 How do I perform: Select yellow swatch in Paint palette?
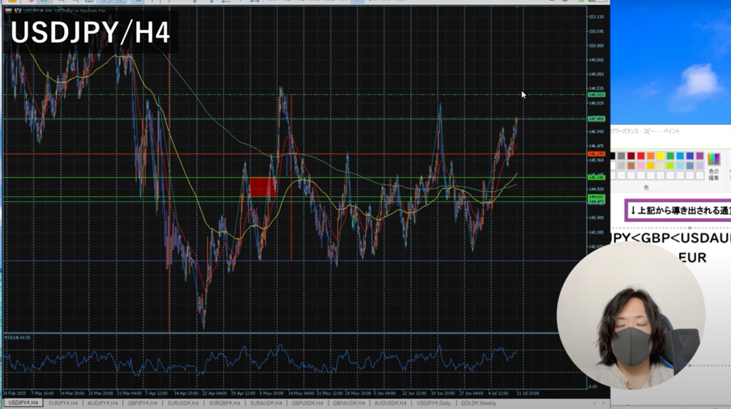click(x=660, y=156)
